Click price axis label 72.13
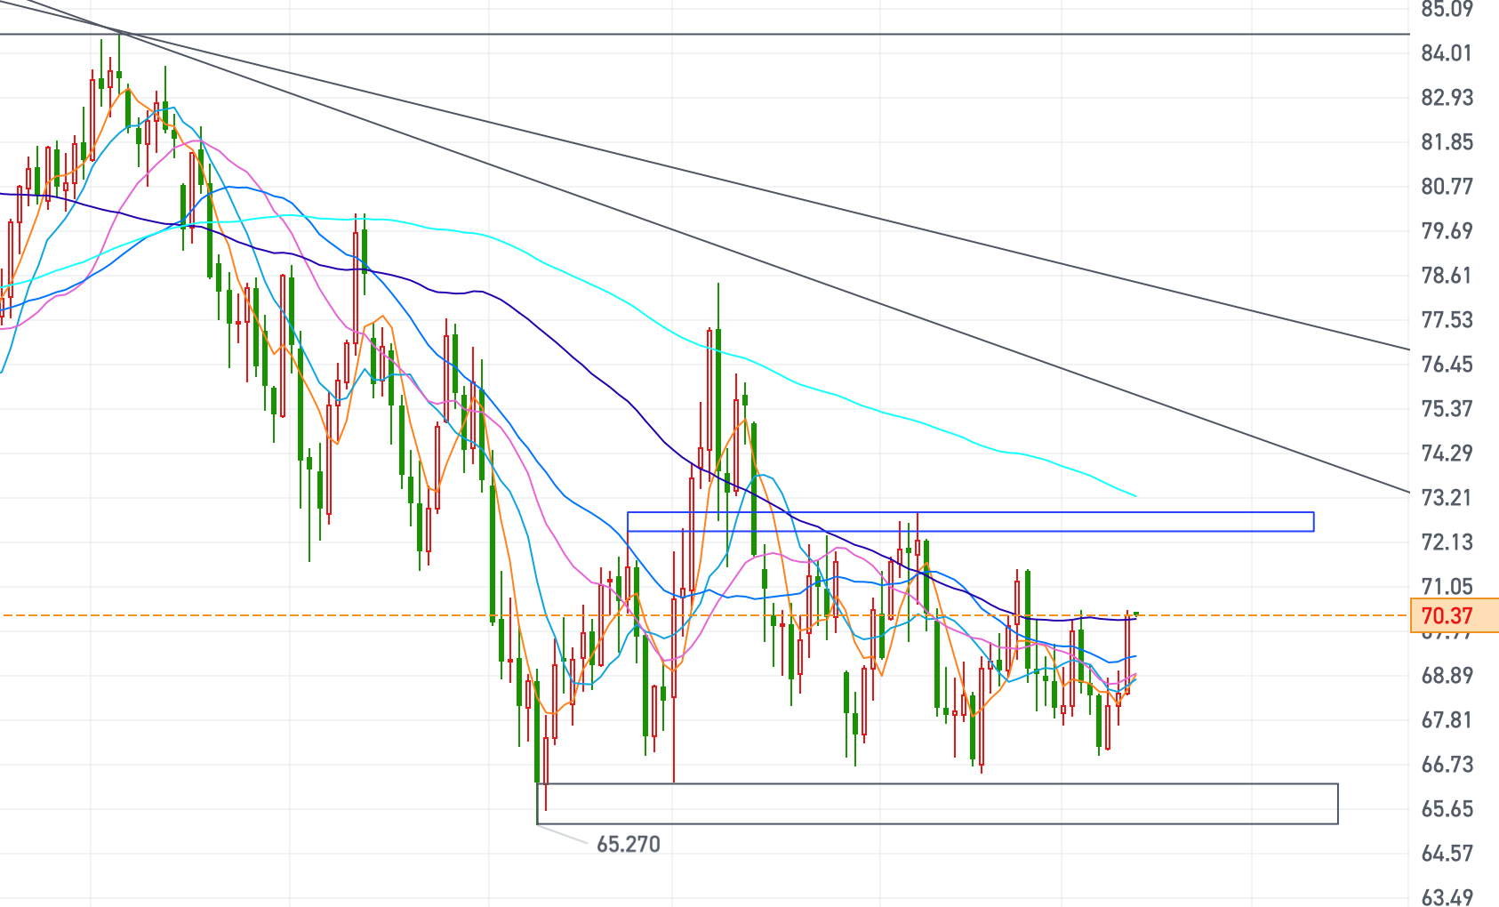 (1447, 542)
